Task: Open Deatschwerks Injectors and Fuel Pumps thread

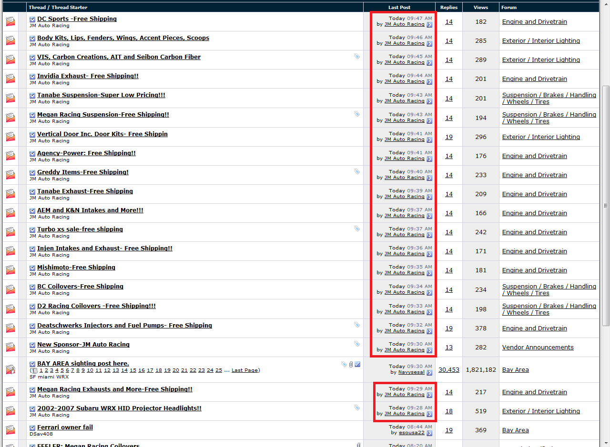Action: click(x=124, y=326)
